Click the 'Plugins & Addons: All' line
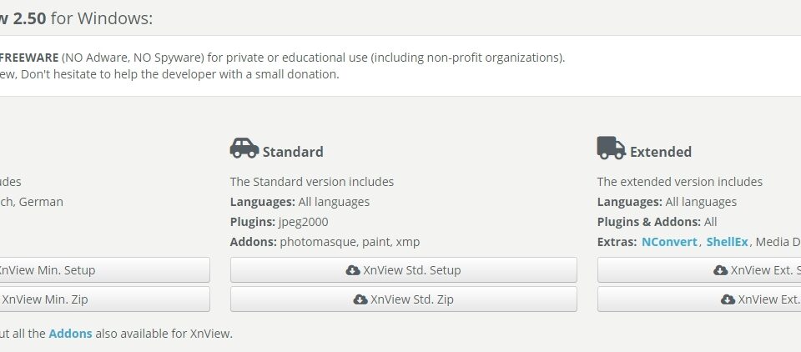This screenshot has height=352, width=801. click(657, 222)
